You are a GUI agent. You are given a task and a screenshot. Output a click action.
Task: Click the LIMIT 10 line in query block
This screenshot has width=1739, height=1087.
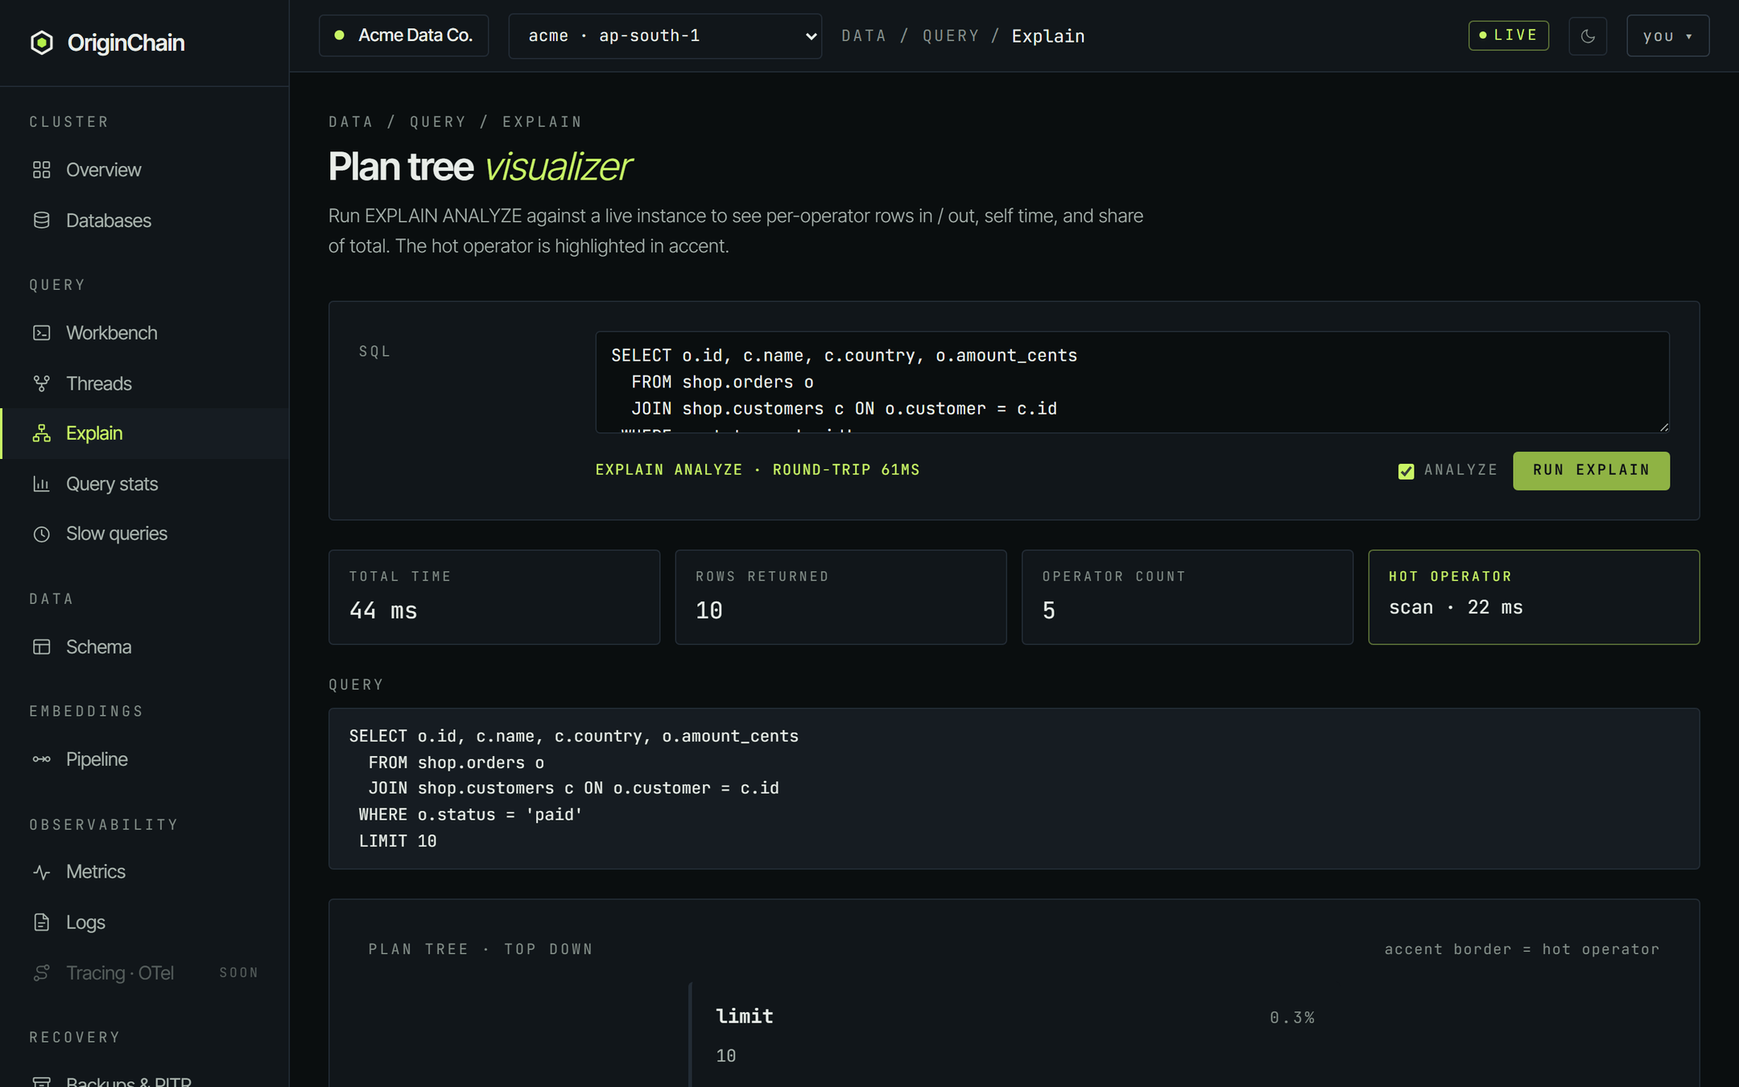click(x=398, y=841)
